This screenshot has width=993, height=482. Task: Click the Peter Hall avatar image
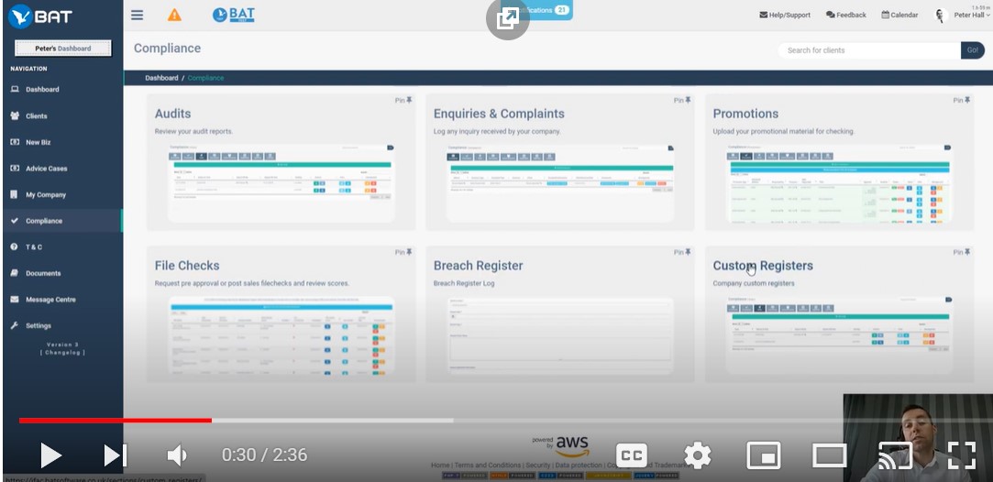pyautogui.click(x=941, y=16)
